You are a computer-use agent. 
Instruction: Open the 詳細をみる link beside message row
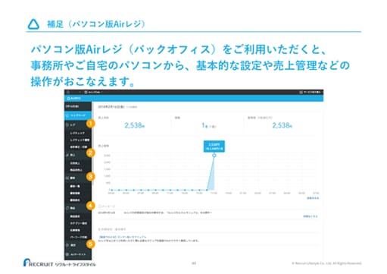311,216
